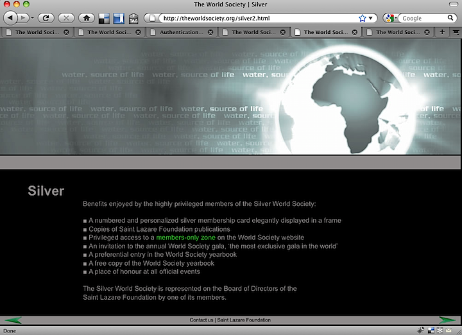This screenshot has width=462, height=335.
Task: Go to next page with green right arrow
Action: coord(447,320)
